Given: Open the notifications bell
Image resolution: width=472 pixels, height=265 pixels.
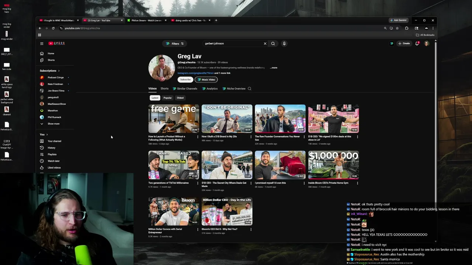Looking at the screenshot, I should click(x=417, y=43).
